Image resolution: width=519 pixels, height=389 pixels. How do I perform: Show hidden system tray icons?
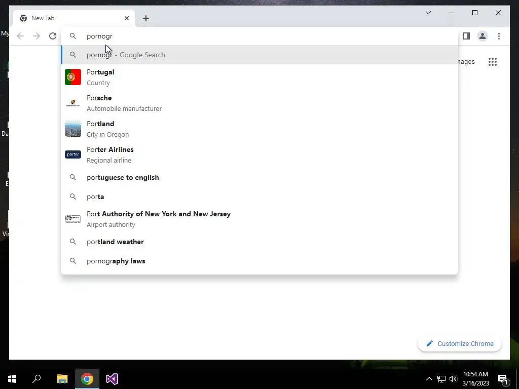click(429, 379)
